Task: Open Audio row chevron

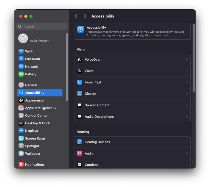Action: tap(187, 153)
